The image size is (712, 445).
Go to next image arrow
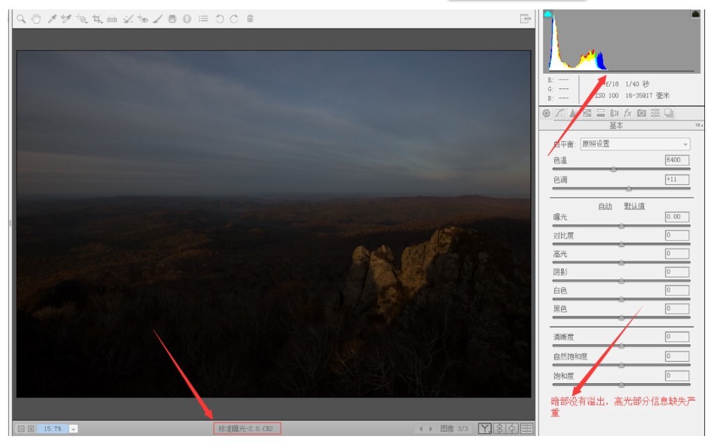pos(431,428)
